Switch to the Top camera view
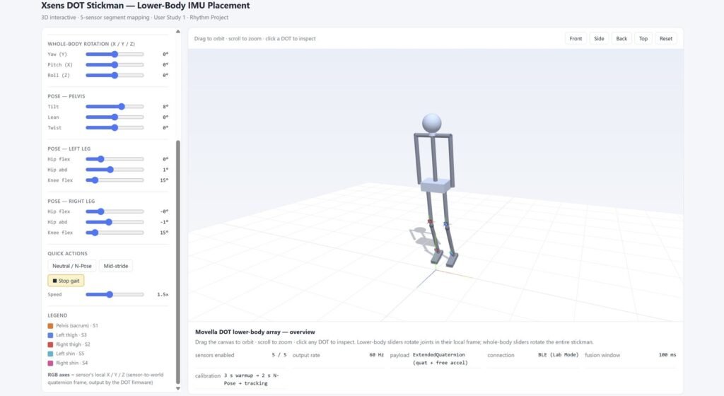 [x=643, y=38]
